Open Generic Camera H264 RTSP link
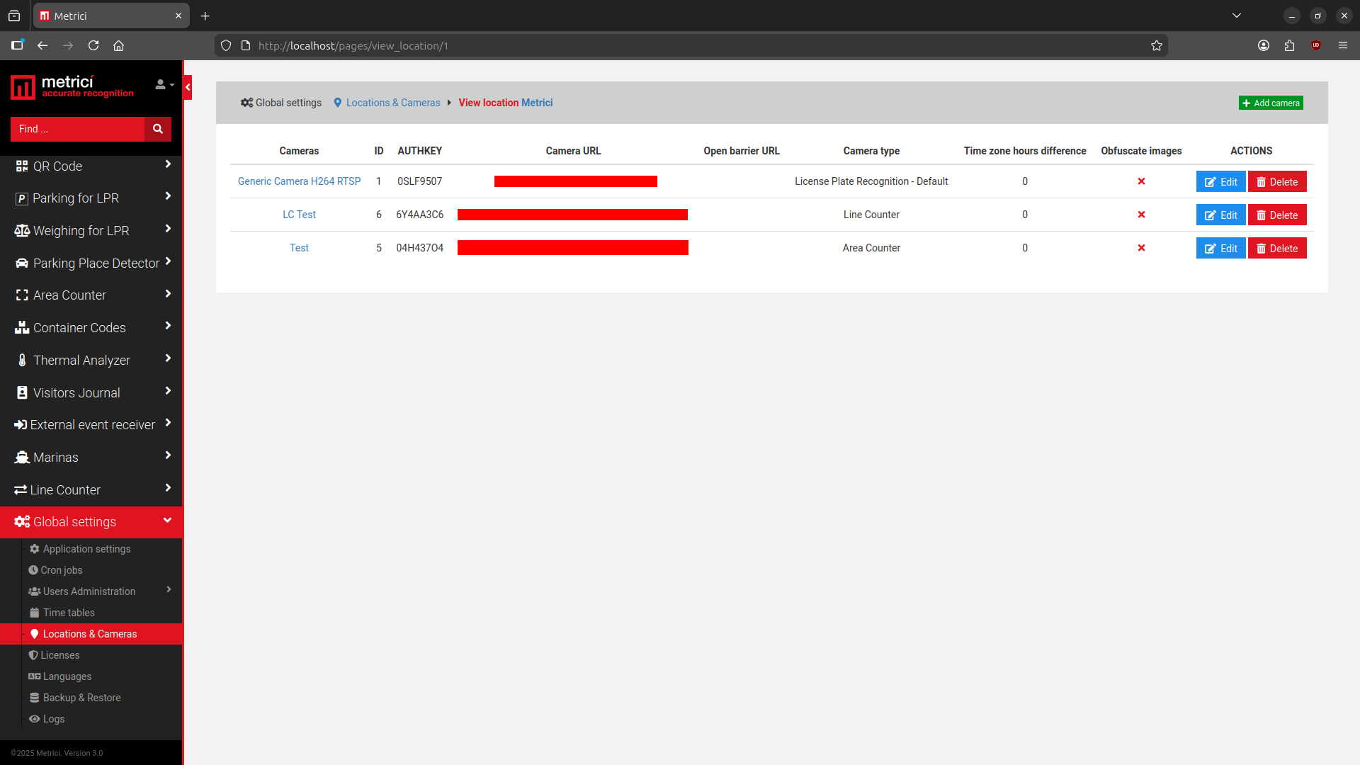Viewport: 1360px width, 765px height. [299, 181]
